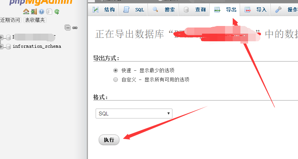Click the information_schema database icon
Image resolution: width=298 pixels, height=159 pixels.
(8, 47)
